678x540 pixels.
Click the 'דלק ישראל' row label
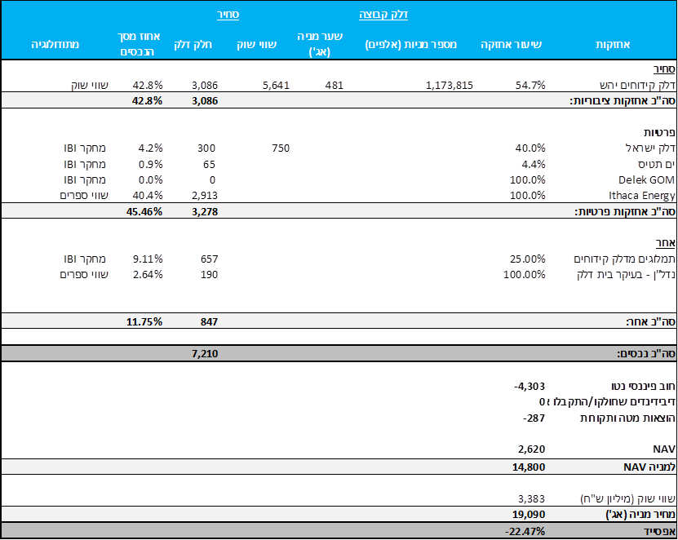coord(650,148)
